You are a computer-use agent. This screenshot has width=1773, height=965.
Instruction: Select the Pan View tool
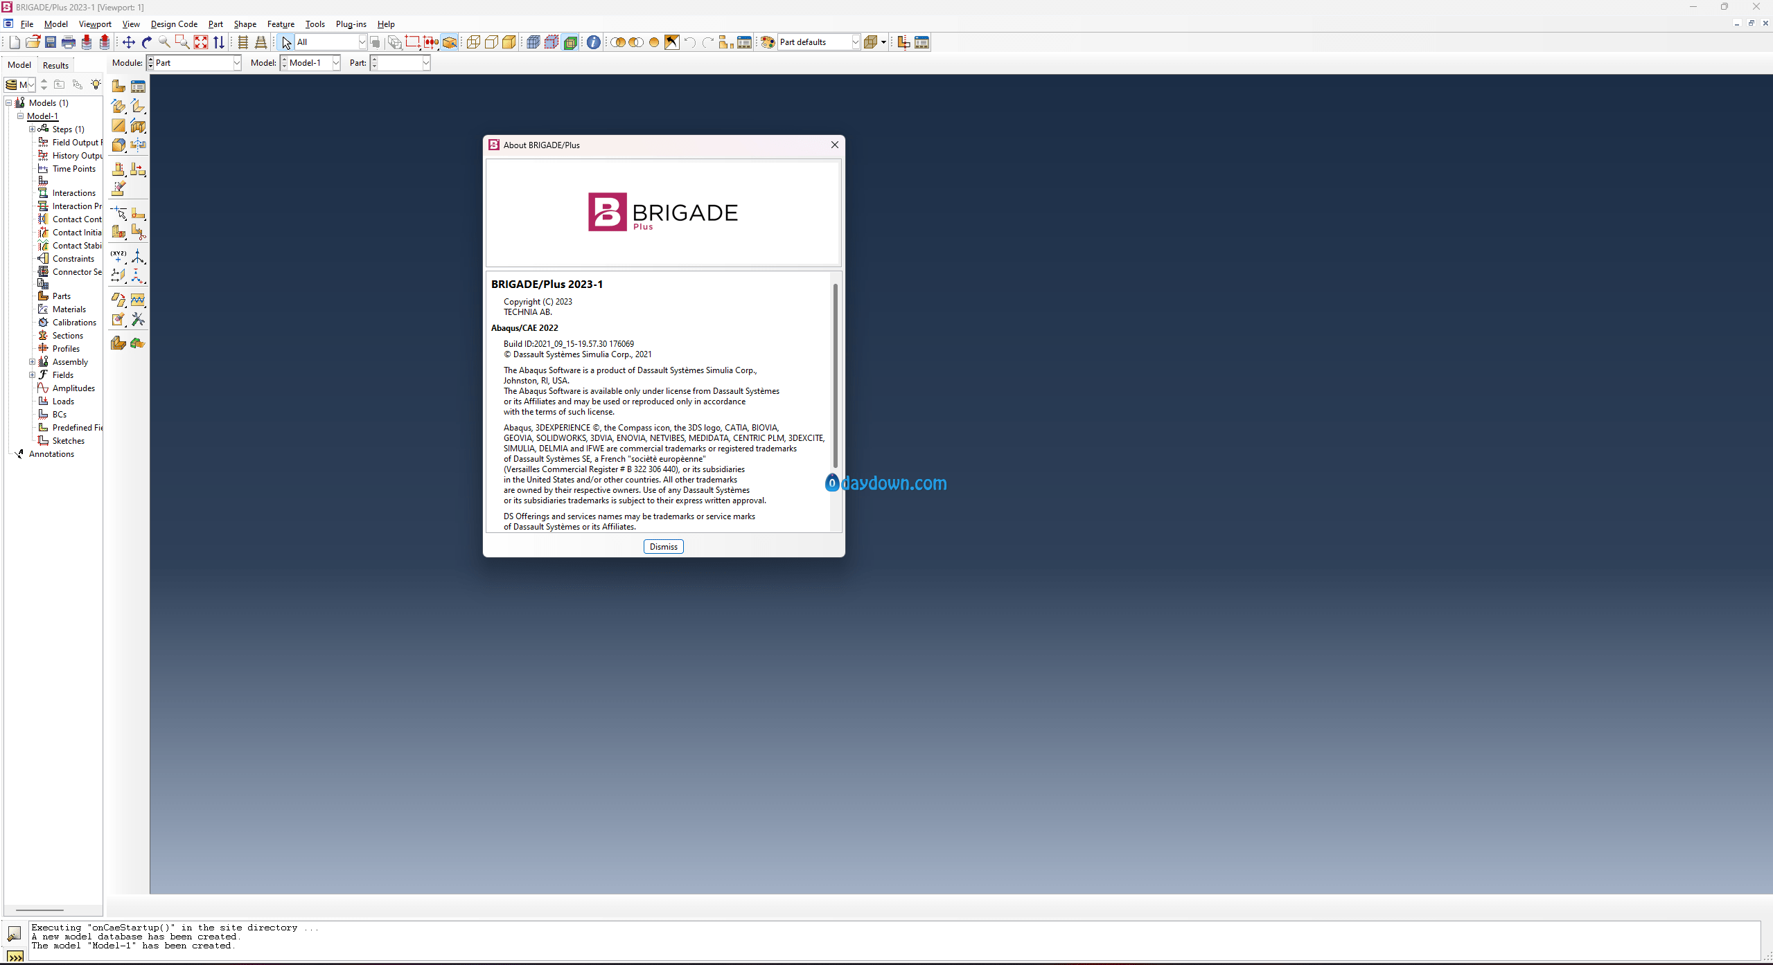tap(129, 42)
